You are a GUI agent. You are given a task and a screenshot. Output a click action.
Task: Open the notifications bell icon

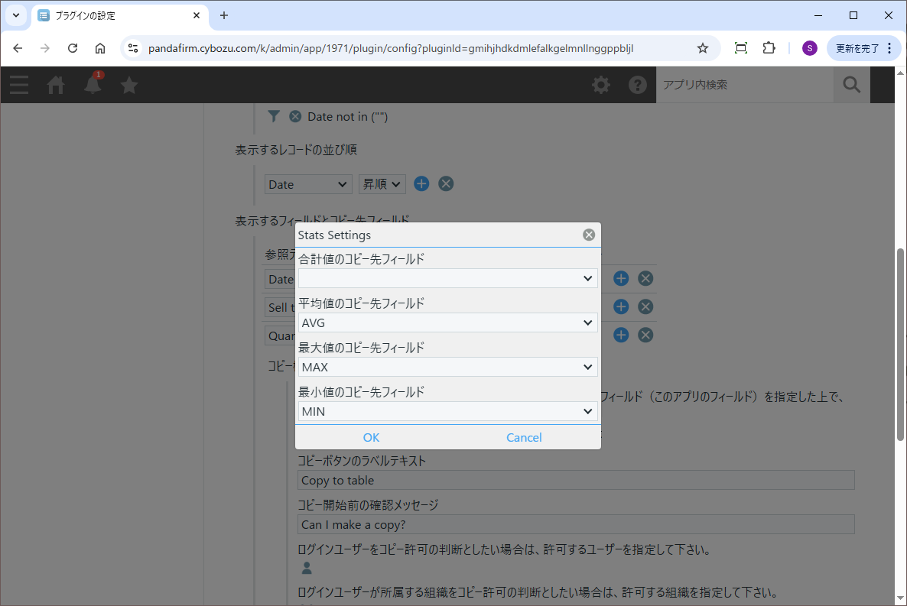point(93,85)
